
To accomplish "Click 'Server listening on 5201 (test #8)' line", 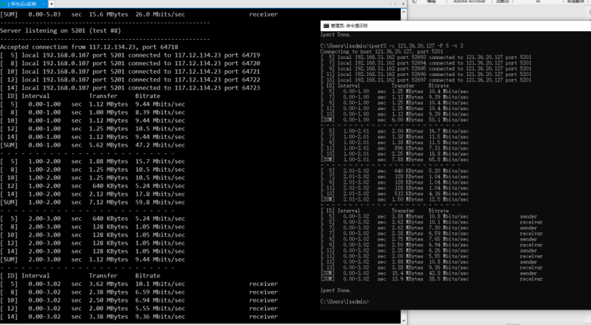I will (x=60, y=31).
